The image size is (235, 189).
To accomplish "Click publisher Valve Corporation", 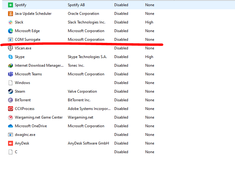I will (x=82, y=91).
